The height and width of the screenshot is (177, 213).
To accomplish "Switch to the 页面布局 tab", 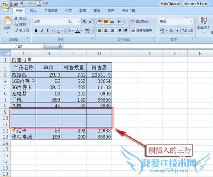I will (x=51, y=11).
